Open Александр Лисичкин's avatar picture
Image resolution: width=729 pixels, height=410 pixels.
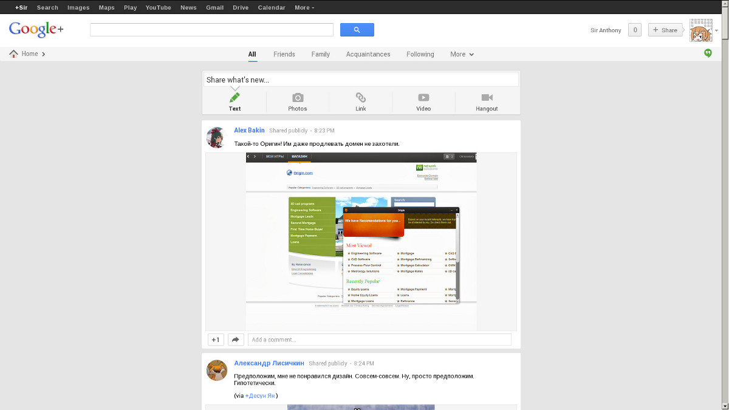tap(217, 370)
